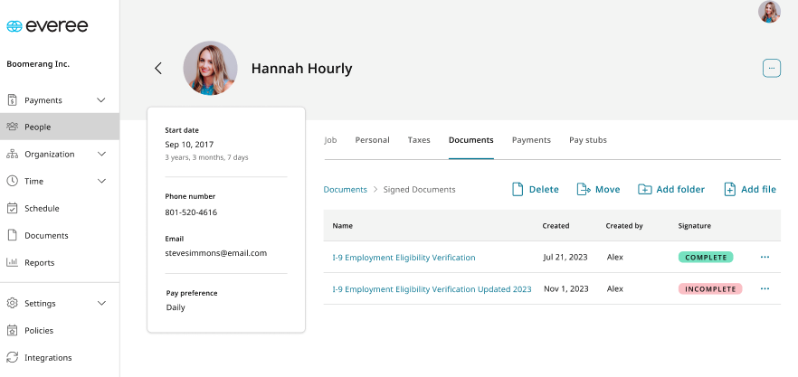Open Reports from the sidebar
Image resolution: width=798 pixels, height=377 pixels.
click(x=39, y=263)
